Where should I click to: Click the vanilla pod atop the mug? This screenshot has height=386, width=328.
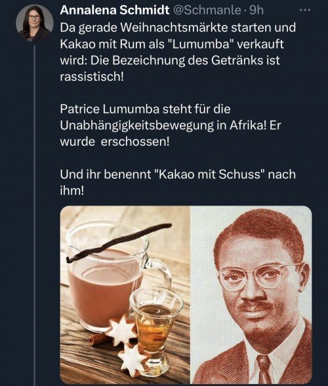click(119, 243)
